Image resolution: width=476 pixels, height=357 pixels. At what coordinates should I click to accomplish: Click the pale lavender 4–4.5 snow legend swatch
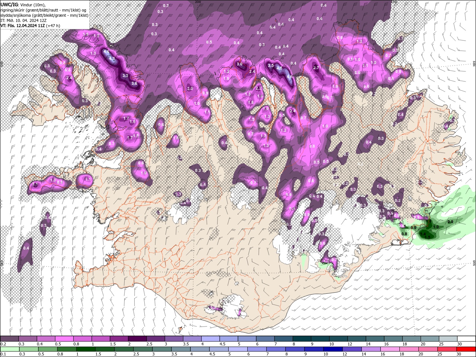[210, 339]
